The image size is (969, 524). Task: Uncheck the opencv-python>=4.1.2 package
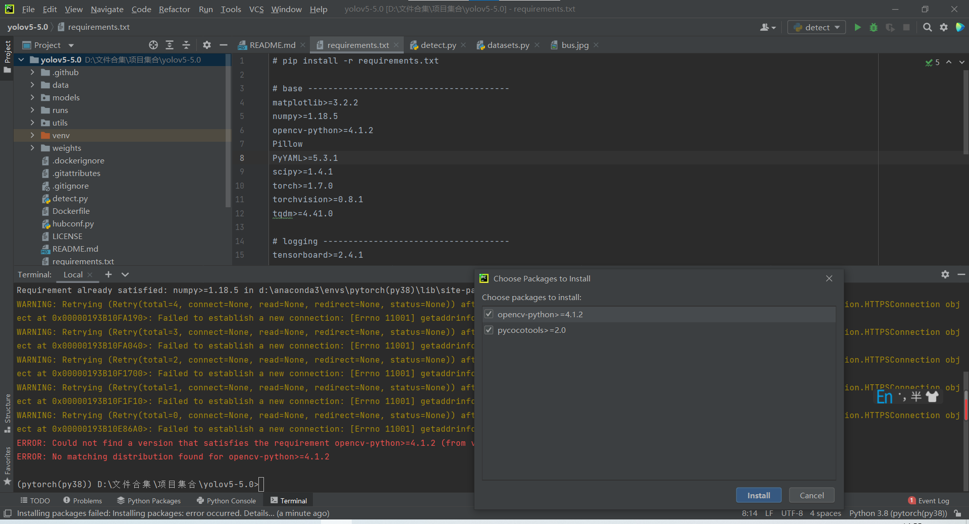[x=489, y=314]
